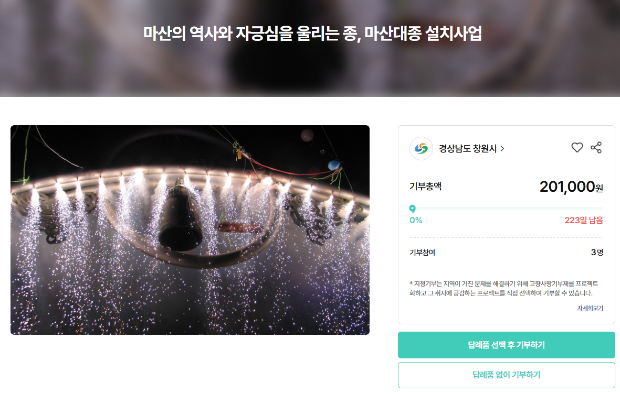Click the donation progress bar track
The image size is (620, 394).
(506, 209)
